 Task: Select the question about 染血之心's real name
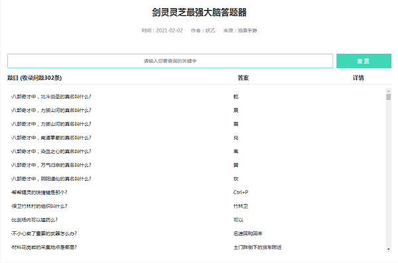(51, 152)
